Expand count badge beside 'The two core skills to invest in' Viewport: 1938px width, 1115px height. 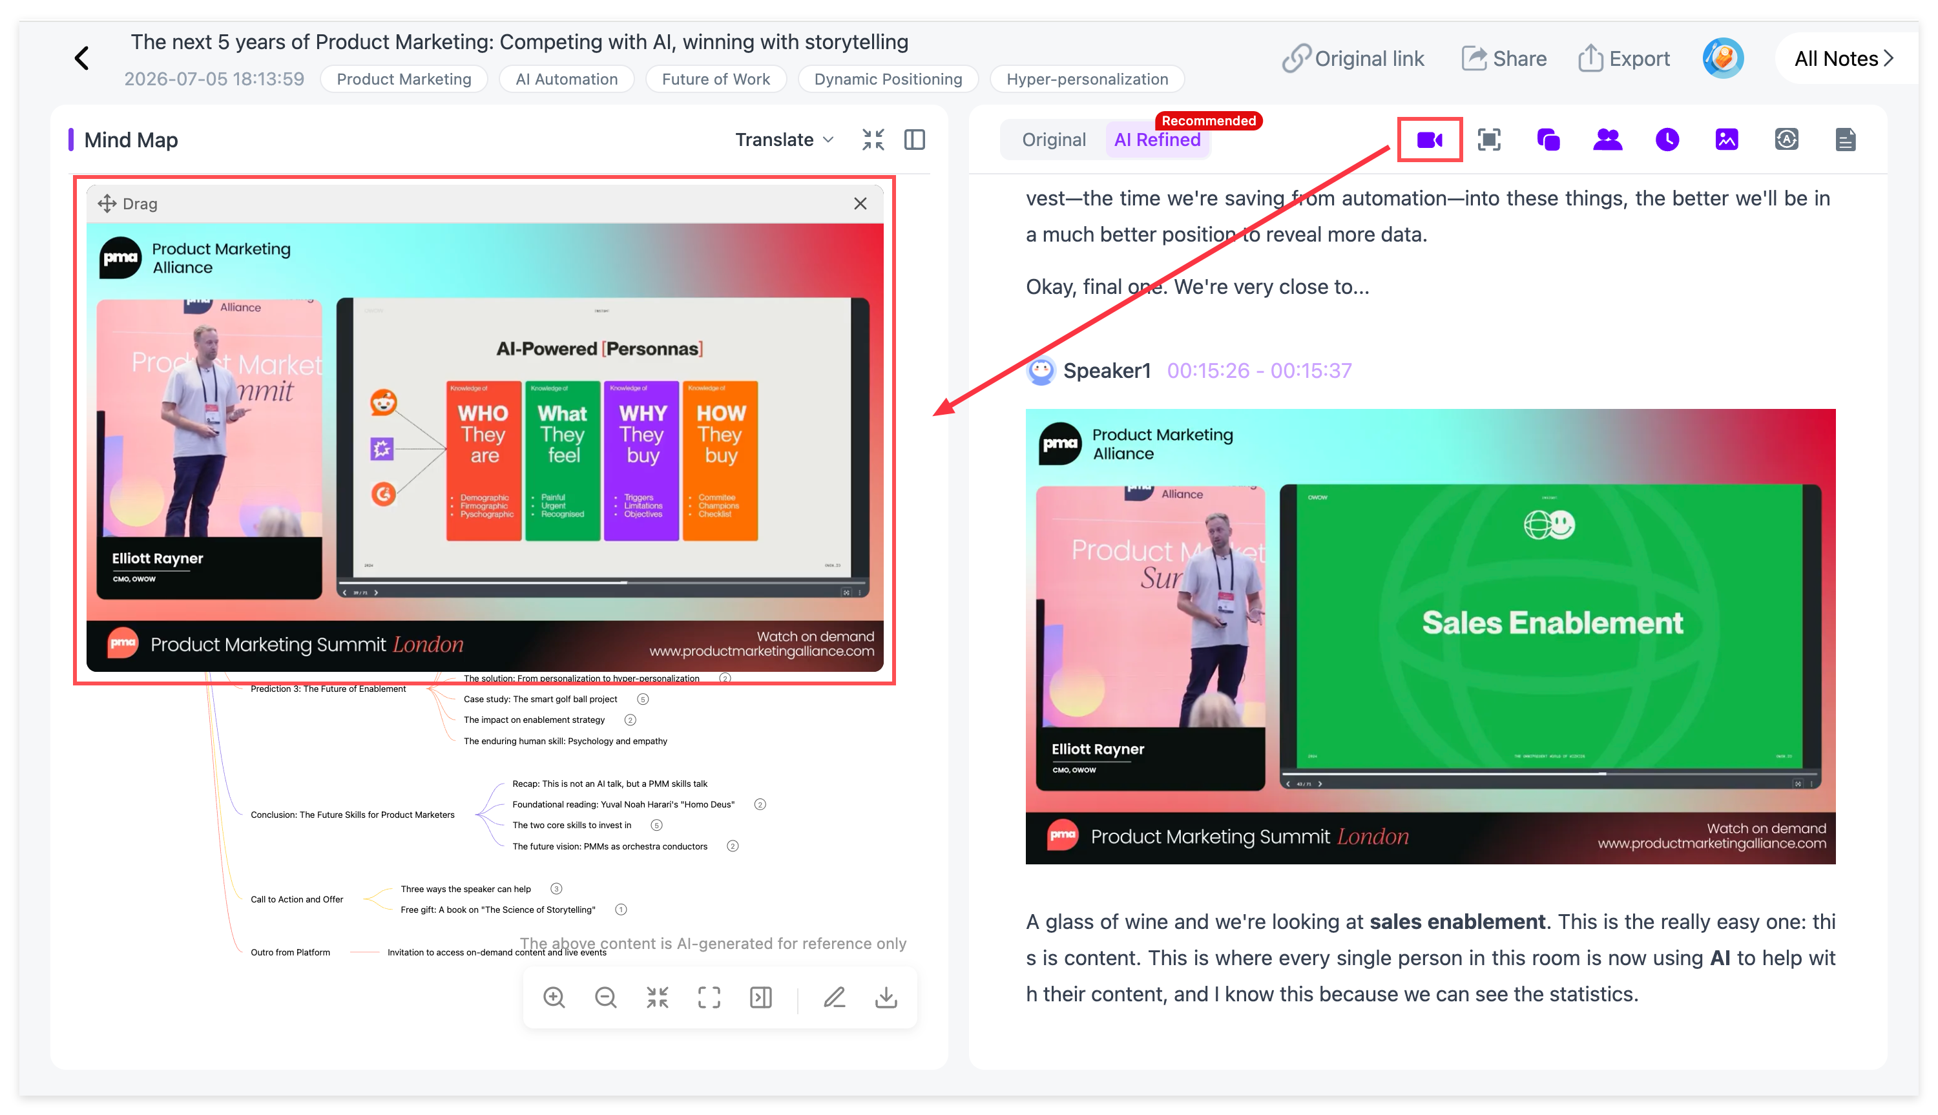click(x=656, y=826)
